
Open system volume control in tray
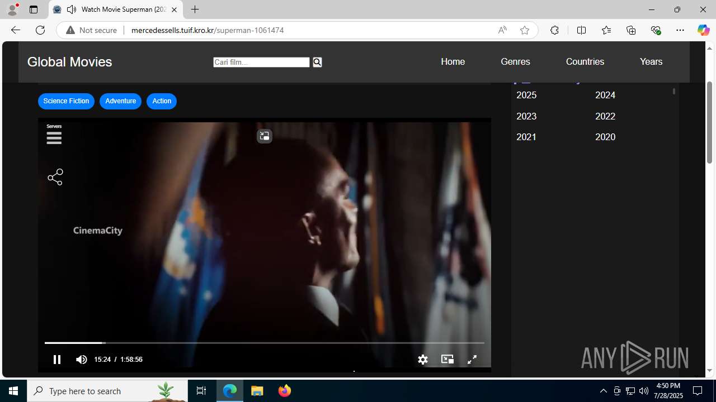(x=644, y=391)
